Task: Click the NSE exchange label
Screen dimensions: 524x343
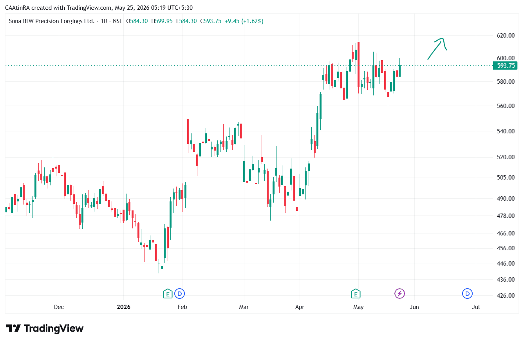Action: point(117,21)
